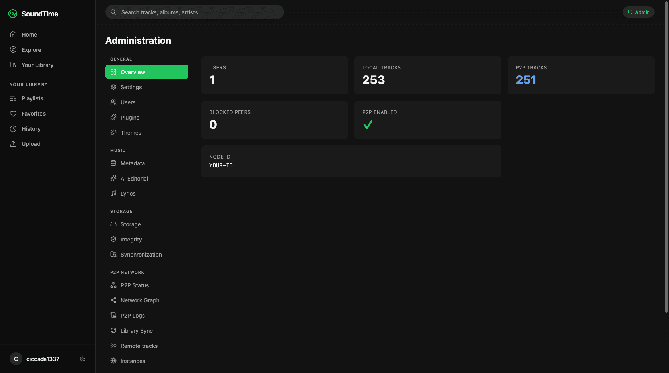Viewport: 669px width, 373px height.
Task: Open the Plugins admin section
Action: coord(129,117)
